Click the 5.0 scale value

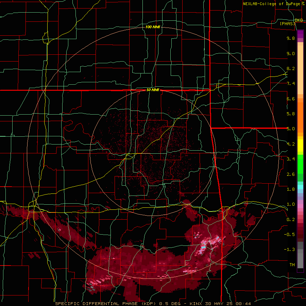click(291, 129)
